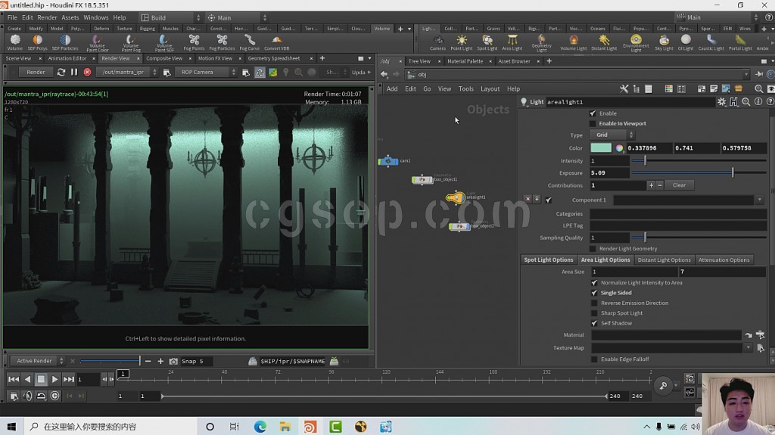Open the /out/mantra_ipr ROP dropdown
The width and height of the screenshot is (775, 435).
coord(127,72)
